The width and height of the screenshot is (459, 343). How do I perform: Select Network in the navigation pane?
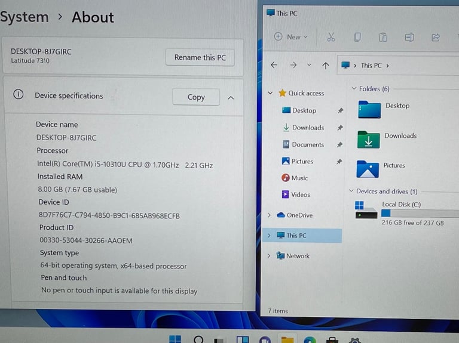[x=298, y=256]
